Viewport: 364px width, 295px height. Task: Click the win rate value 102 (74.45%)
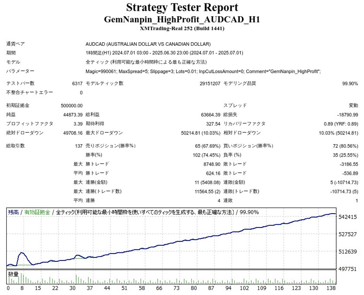[206, 155]
